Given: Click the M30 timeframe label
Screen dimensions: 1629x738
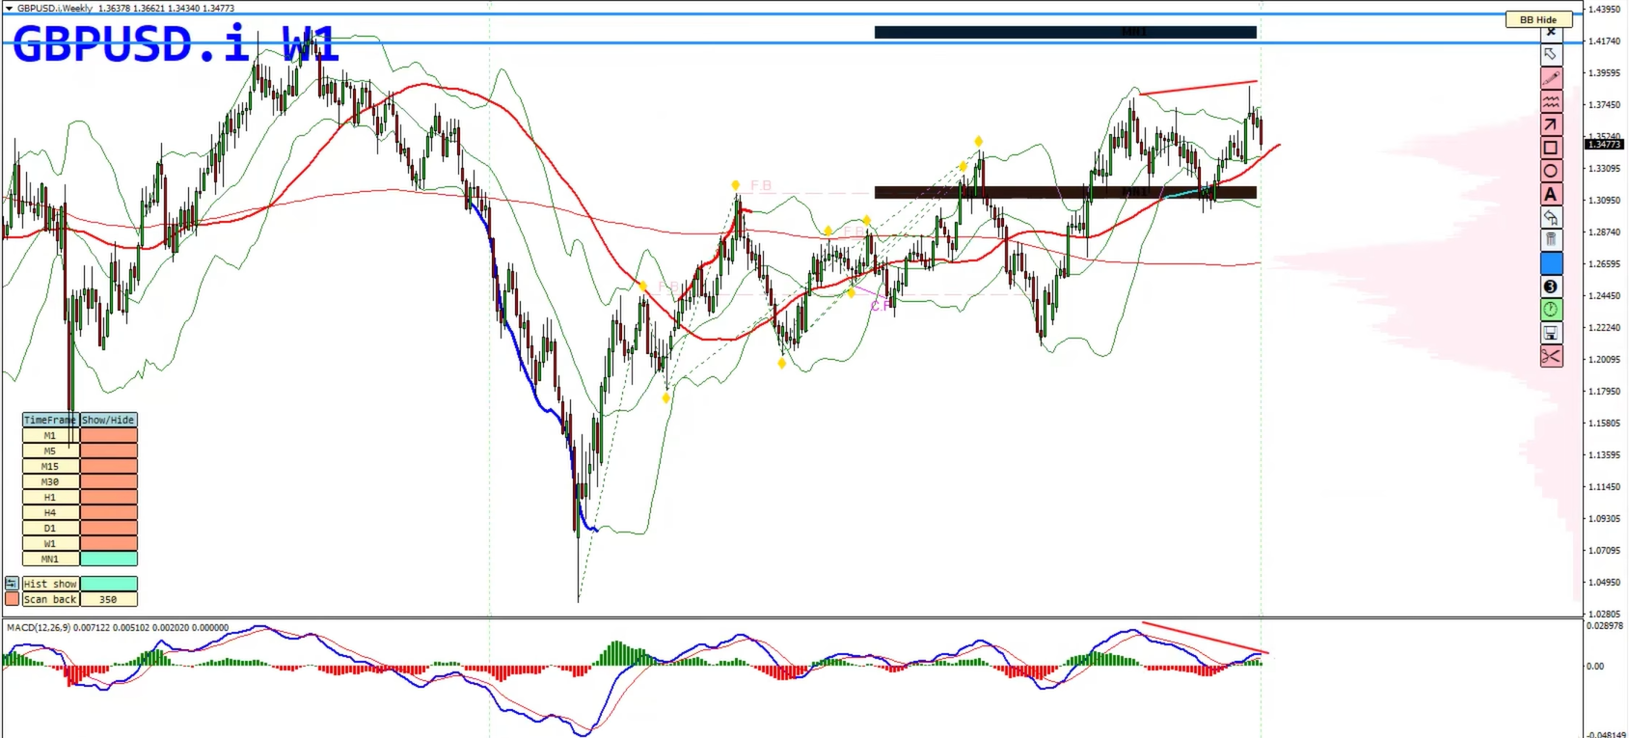Looking at the screenshot, I should [50, 481].
